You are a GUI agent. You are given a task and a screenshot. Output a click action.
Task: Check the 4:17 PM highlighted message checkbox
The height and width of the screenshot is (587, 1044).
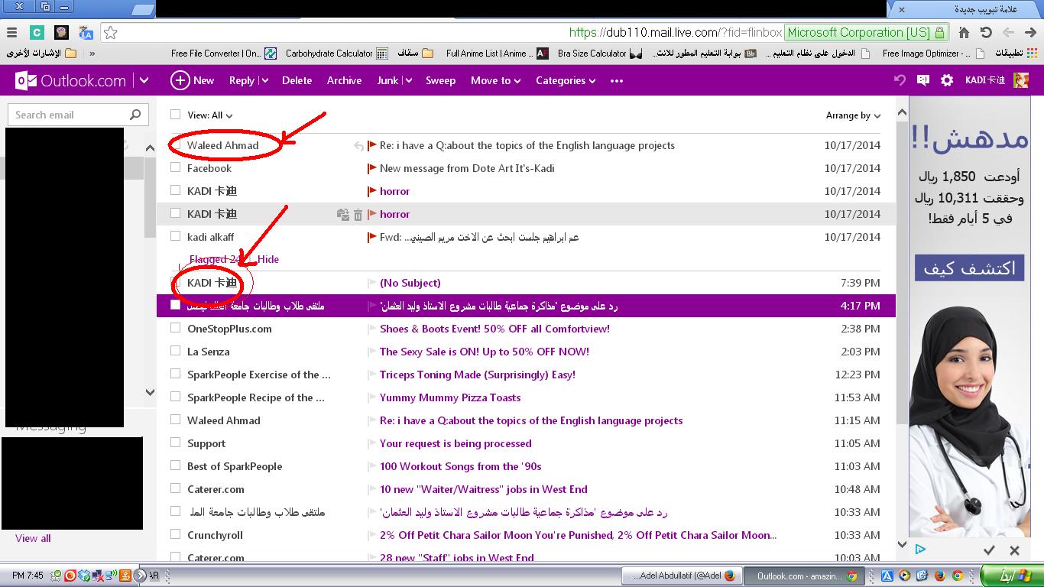click(x=175, y=305)
